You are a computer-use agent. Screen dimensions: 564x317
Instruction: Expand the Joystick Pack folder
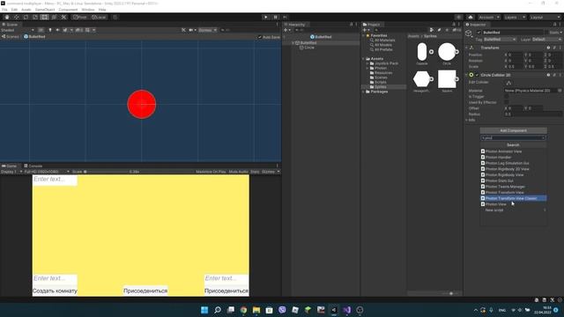(367, 63)
